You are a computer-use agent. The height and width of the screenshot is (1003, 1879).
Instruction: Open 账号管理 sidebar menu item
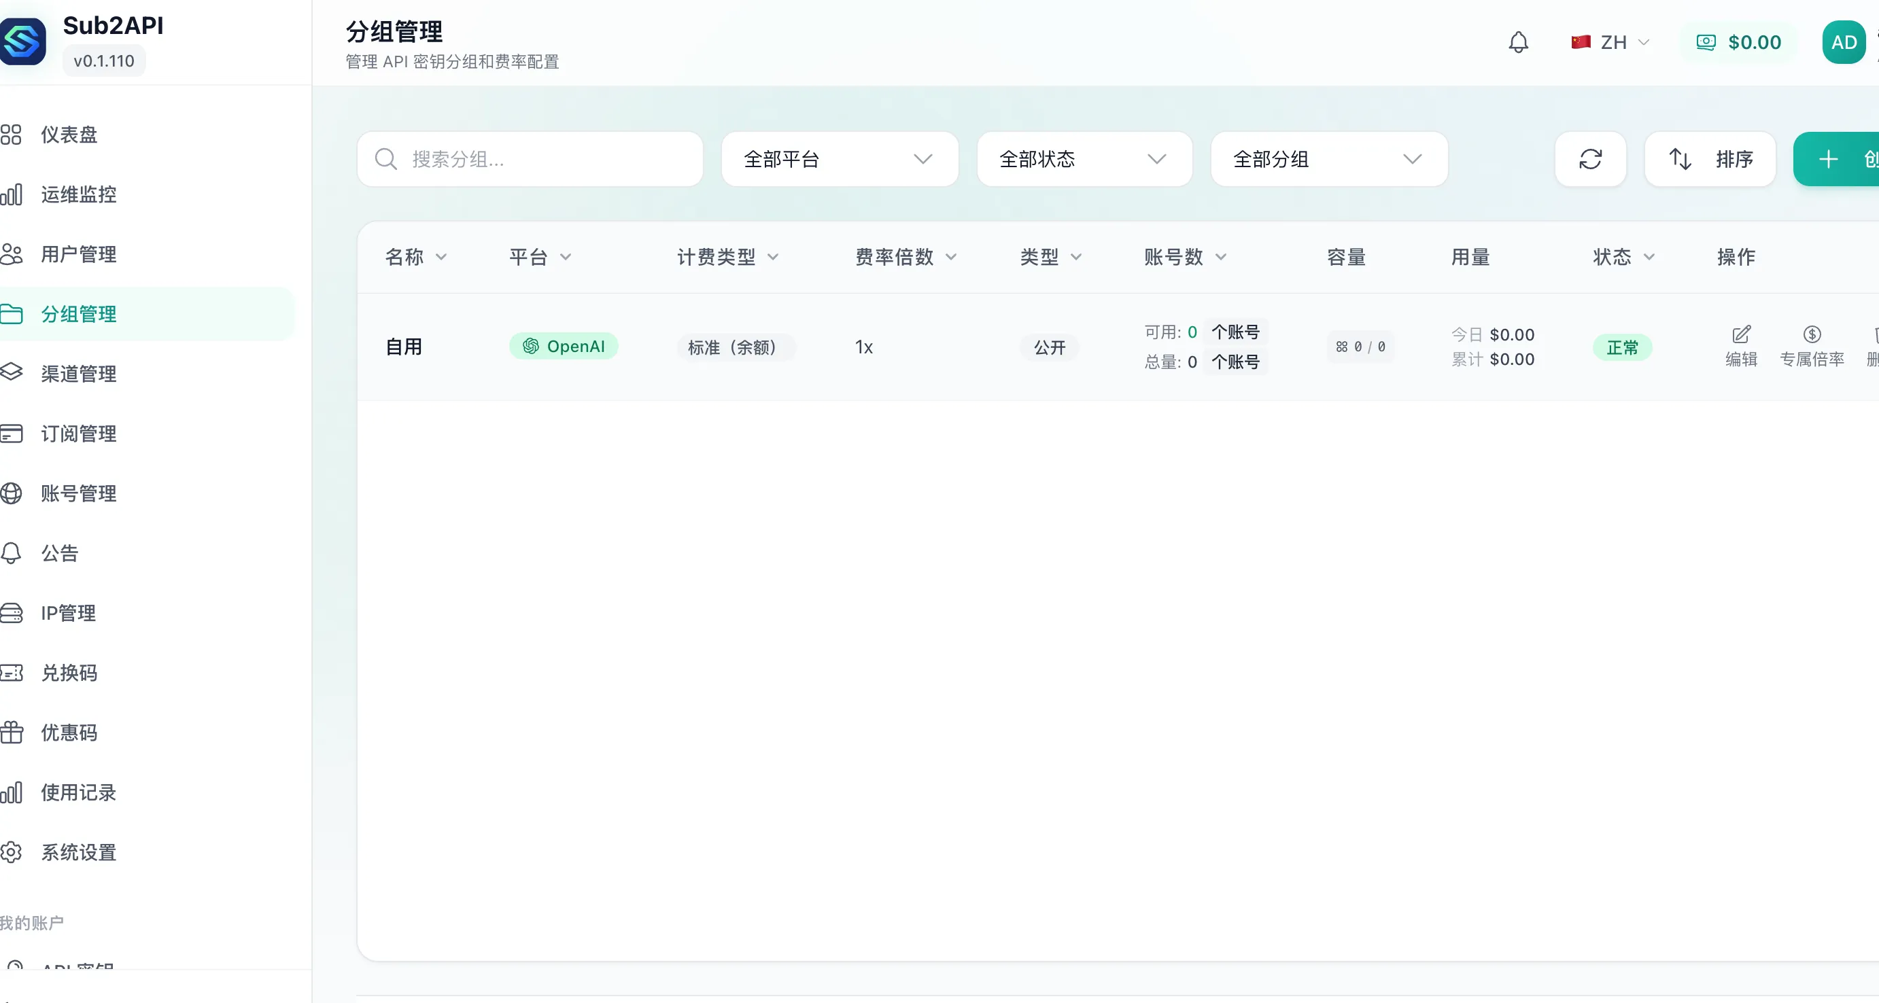(78, 493)
